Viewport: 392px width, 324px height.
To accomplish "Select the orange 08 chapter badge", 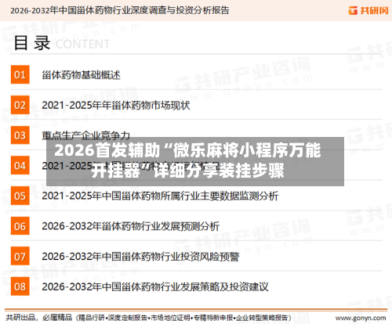I will tap(20, 286).
